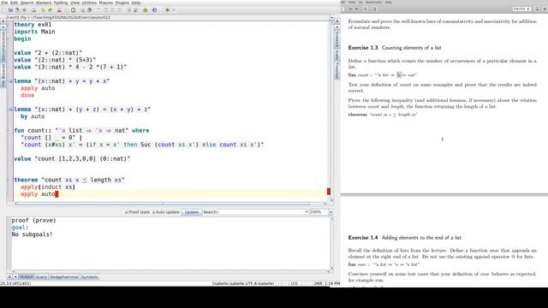Switch to the Symbols tab
The image size is (548, 308).
coord(89,277)
